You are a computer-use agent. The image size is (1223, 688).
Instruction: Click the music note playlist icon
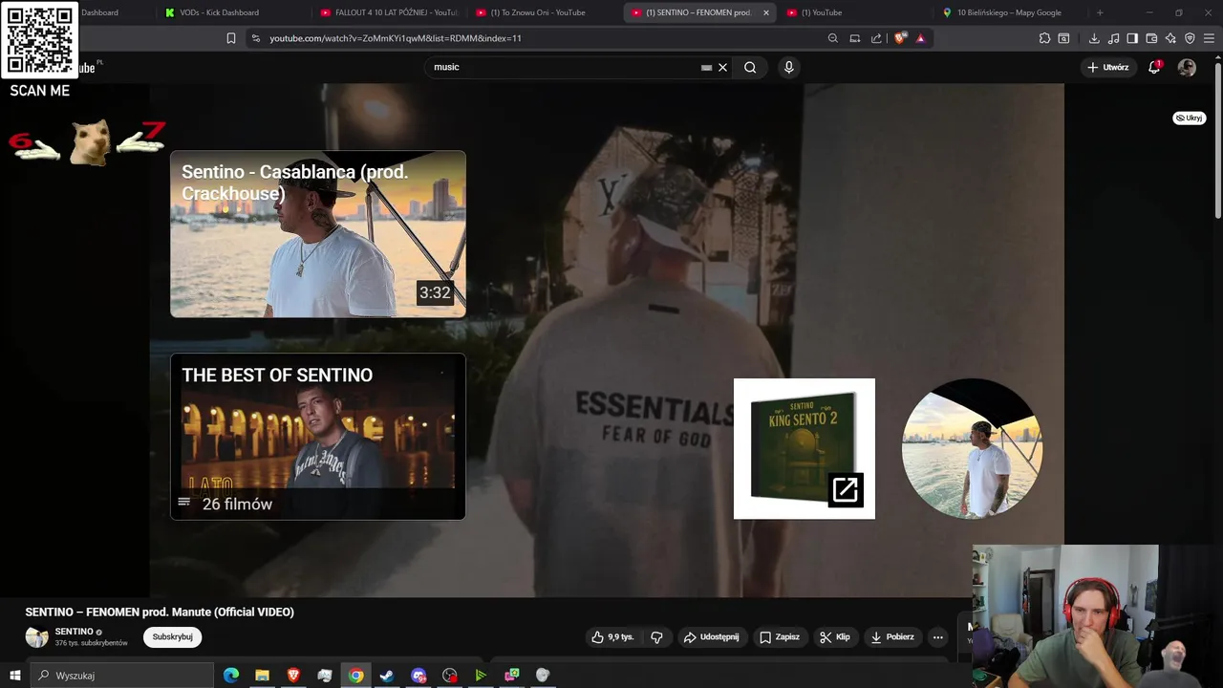1114,38
